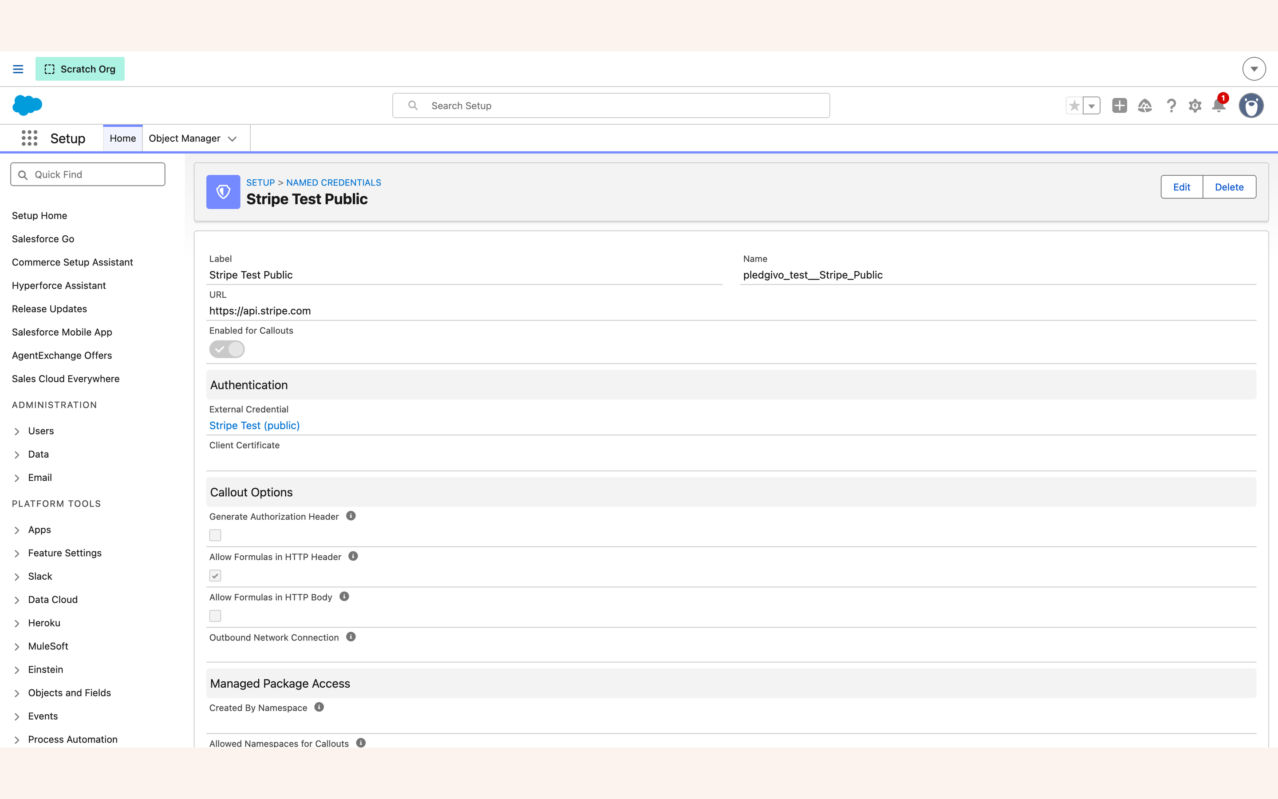The image size is (1278, 799).
Task: Check Generate Authorization Header checkbox
Action: point(215,535)
